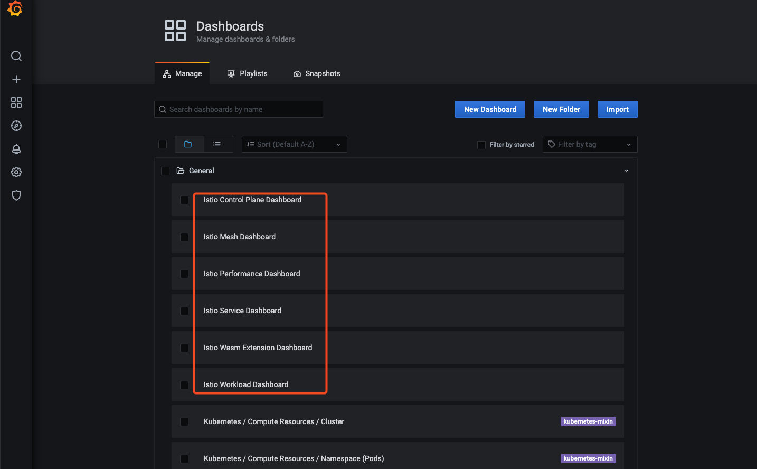Viewport: 757px width, 469px height.
Task: Open Kubernetes / Compute Resources / Namespace (Pods)
Action: point(294,458)
